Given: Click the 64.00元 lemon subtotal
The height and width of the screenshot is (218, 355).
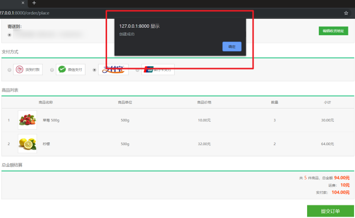Looking at the screenshot, I should point(327,144).
